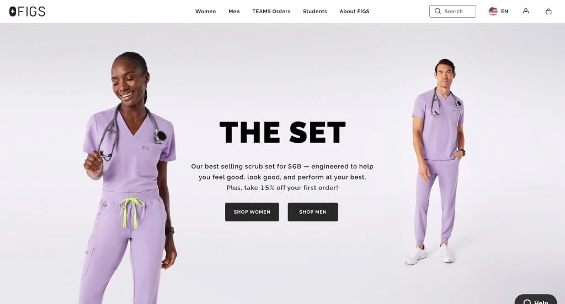The image size is (565, 304).
Task: Open the Women menu
Action: (205, 12)
